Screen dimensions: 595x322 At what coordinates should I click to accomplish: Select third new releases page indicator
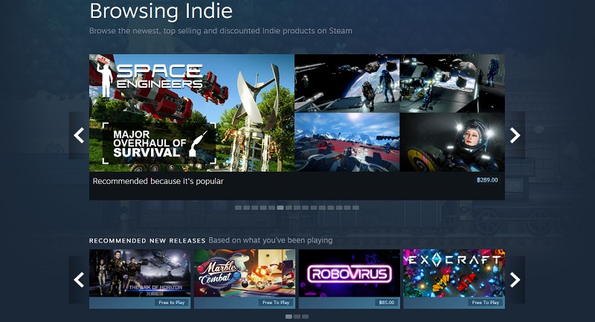coord(305,316)
